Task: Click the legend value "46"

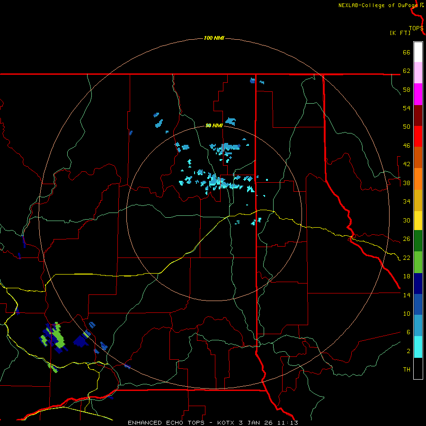Action: [x=407, y=146]
